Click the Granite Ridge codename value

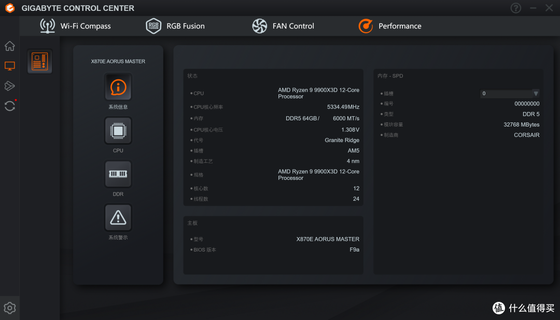pyautogui.click(x=342, y=140)
